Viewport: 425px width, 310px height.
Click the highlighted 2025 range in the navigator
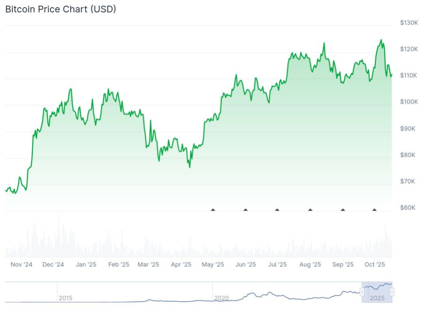pyautogui.click(x=377, y=292)
